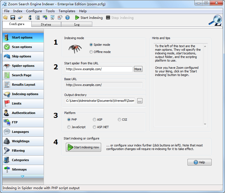This screenshot has height=193, width=225.
Task: Switch to the Status tab
Action: pos(46,24)
